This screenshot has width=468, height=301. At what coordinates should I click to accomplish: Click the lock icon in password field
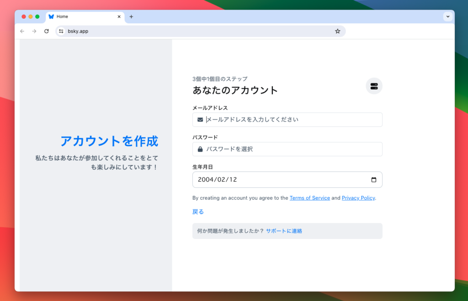point(200,149)
